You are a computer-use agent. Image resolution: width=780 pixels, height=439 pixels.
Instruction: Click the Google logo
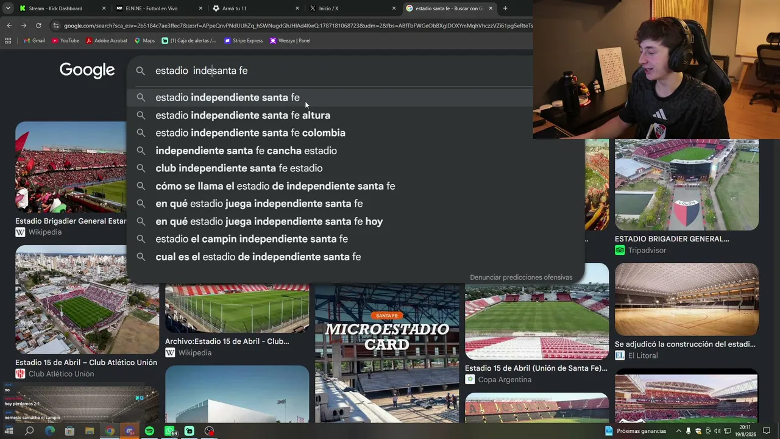click(x=87, y=71)
